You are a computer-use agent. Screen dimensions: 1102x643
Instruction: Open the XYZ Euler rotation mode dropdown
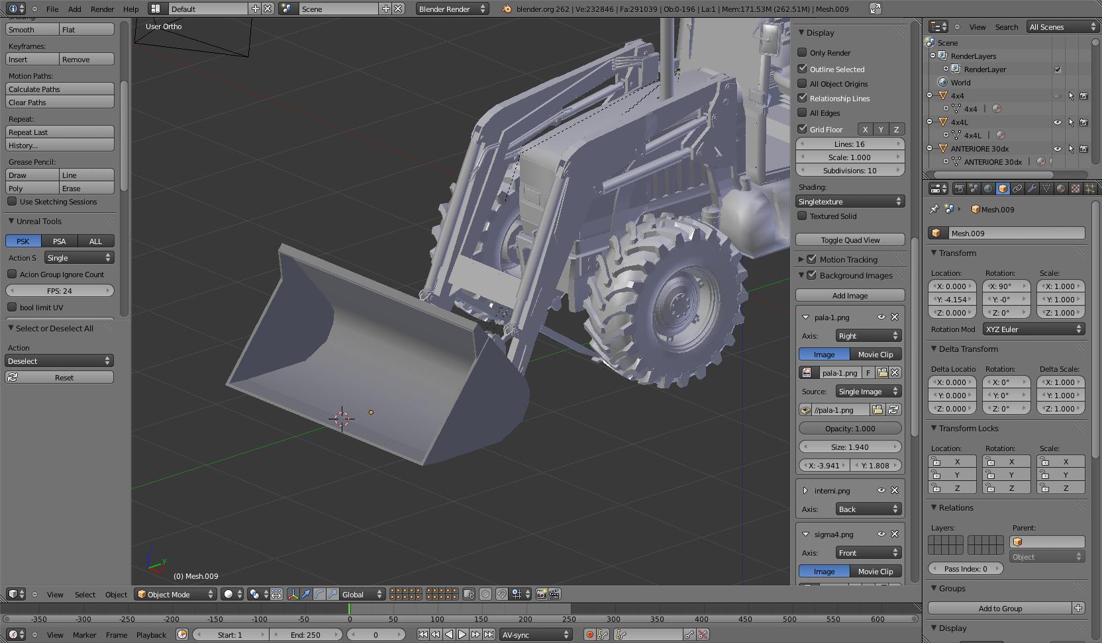click(1033, 329)
